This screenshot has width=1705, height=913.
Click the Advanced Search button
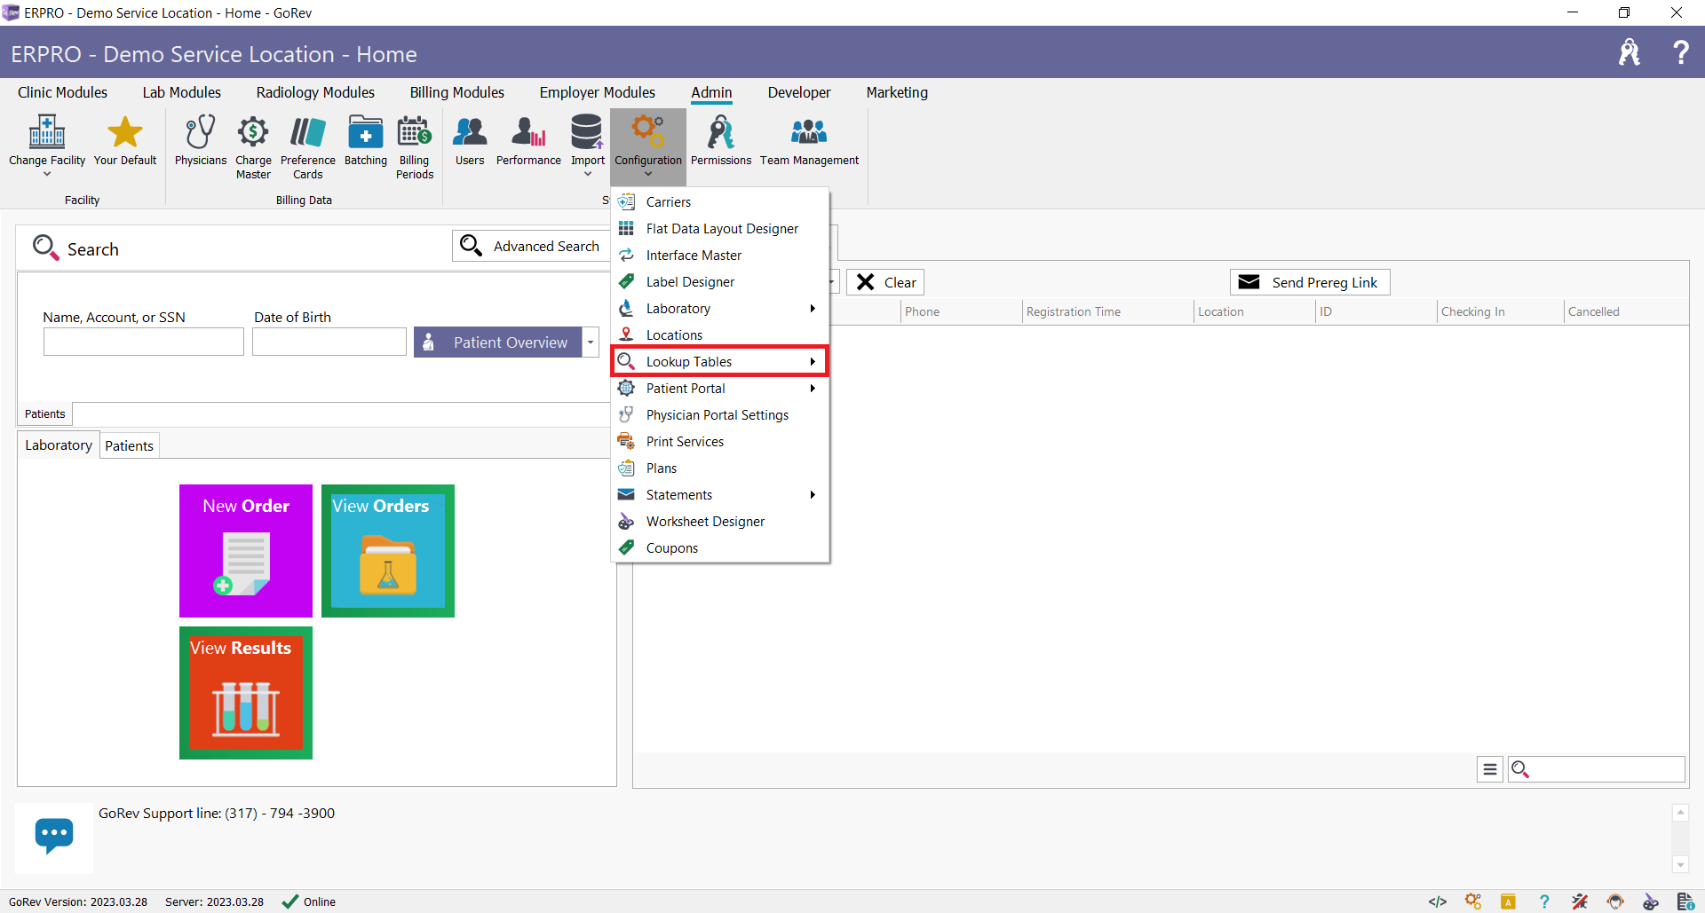point(531,246)
